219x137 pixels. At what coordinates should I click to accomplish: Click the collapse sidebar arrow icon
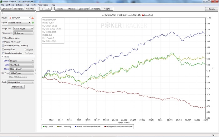pyautogui.click(x=2, y=13)
